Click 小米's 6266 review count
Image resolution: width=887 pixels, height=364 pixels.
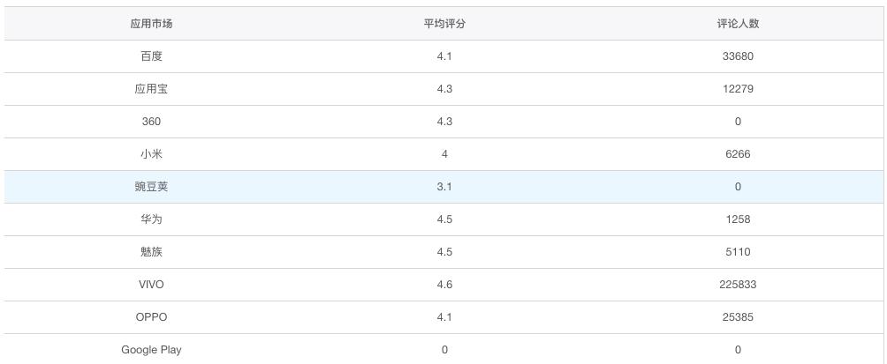738,154
